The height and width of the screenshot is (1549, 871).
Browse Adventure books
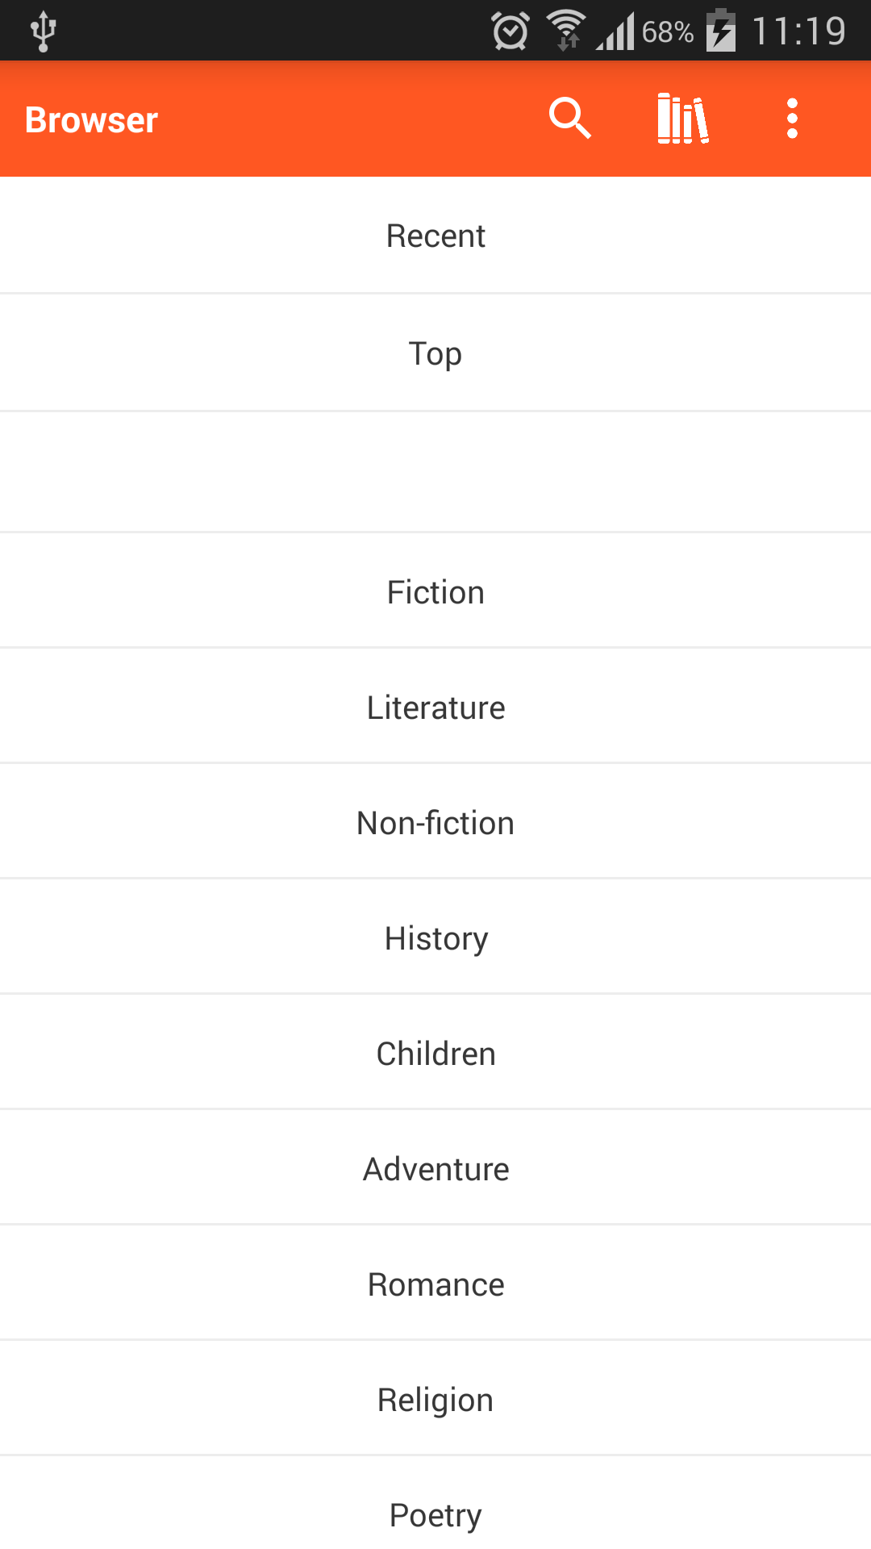(435, 1169)
